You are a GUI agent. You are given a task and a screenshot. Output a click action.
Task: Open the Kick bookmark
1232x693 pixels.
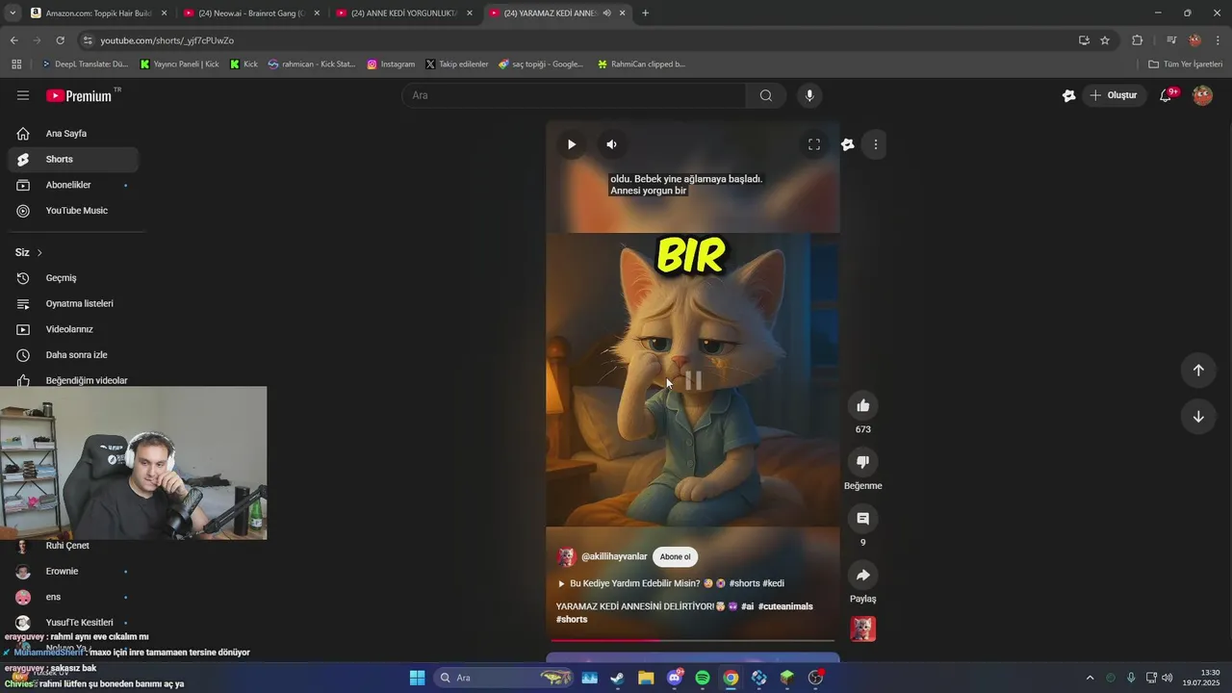(244, 64)
